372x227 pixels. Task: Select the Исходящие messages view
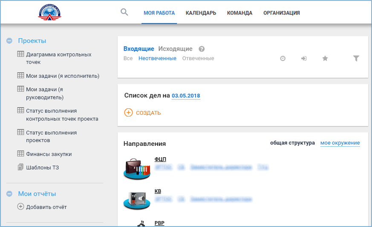pos(175,49)
